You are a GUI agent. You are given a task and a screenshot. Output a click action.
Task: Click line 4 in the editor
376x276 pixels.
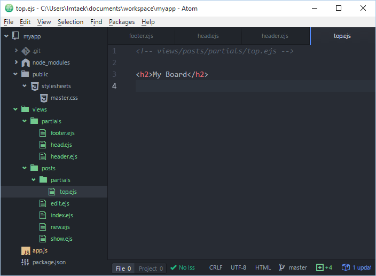[x=255, y=86]
